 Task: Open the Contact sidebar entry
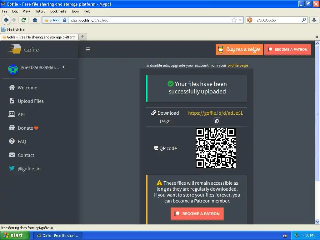pos(22,155)
